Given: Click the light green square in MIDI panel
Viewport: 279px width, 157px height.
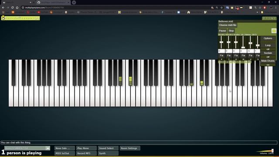Looking at the screenshot, I should tap(274, 31).
